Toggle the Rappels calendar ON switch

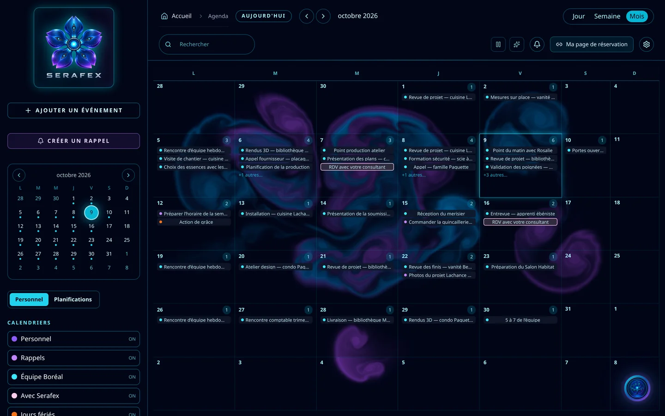pos(132,358)
